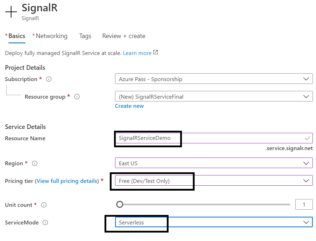The height and width of the screenshot is (241, 316).
Task: Show the Region info icon
Action: 35,163
